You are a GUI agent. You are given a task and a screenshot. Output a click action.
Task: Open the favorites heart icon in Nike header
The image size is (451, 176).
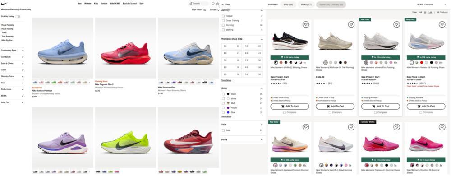213,4
